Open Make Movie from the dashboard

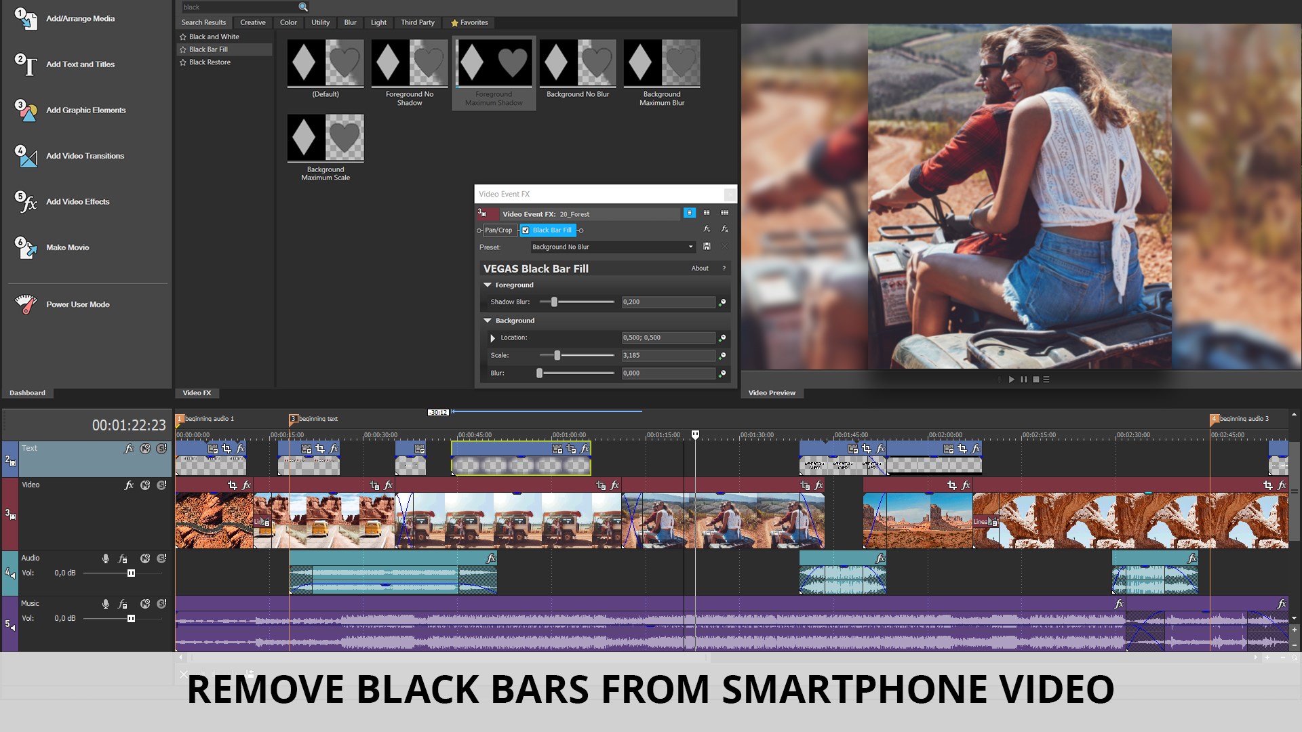point(67,247)
